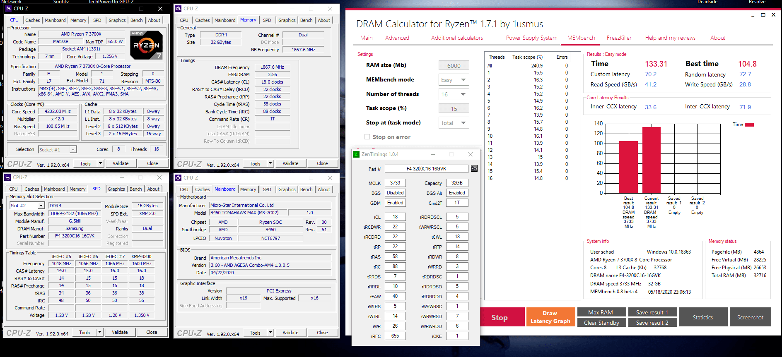Click the Errors column header in MEMbench
Viewport: 782px width, 357px height.
coord(562,57)
